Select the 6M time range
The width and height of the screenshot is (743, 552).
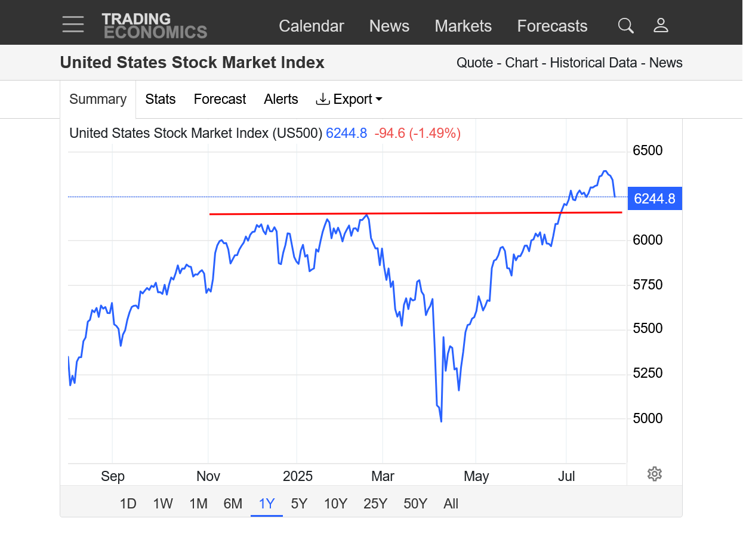pyautogui.click(x=233, y=504)
